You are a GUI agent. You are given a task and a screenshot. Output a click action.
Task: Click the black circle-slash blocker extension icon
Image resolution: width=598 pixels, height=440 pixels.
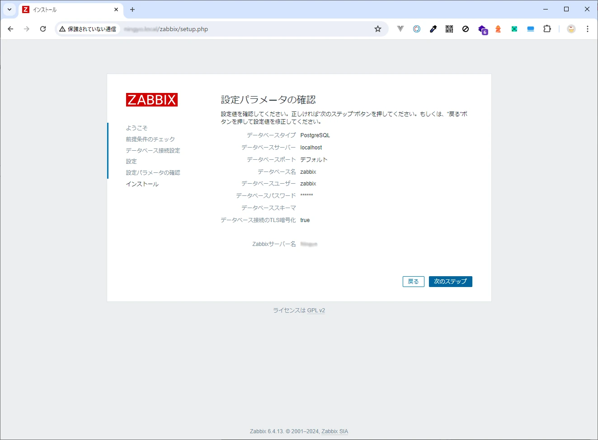click(x=466, y=29)
